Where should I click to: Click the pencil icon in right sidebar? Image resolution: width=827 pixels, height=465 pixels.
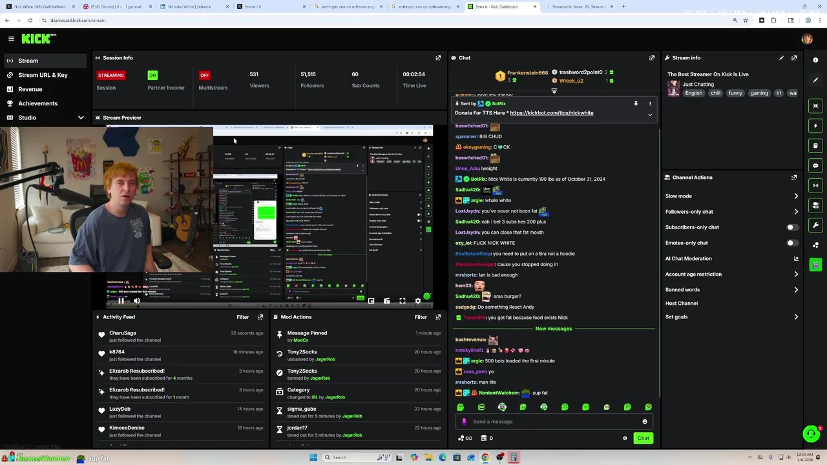(x=815, y=80)
